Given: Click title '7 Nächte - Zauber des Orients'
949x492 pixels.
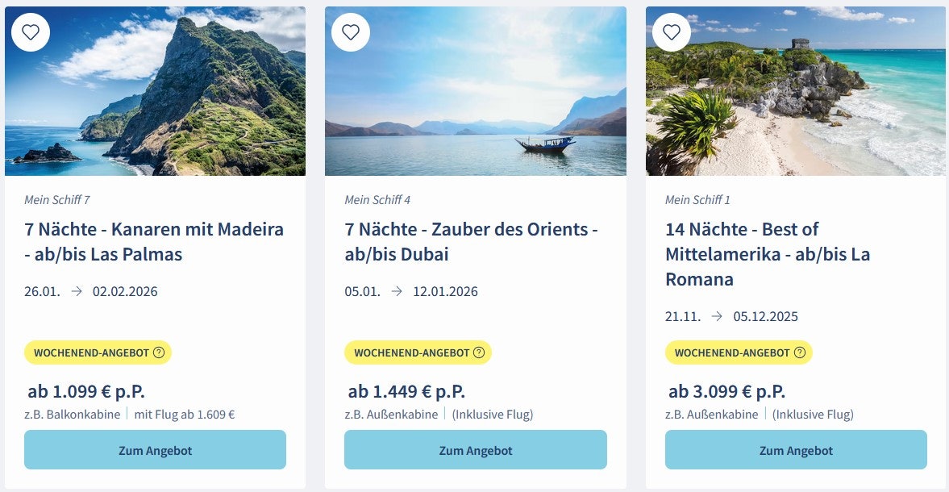Looking at the screenshot, I should pos(471,241).
